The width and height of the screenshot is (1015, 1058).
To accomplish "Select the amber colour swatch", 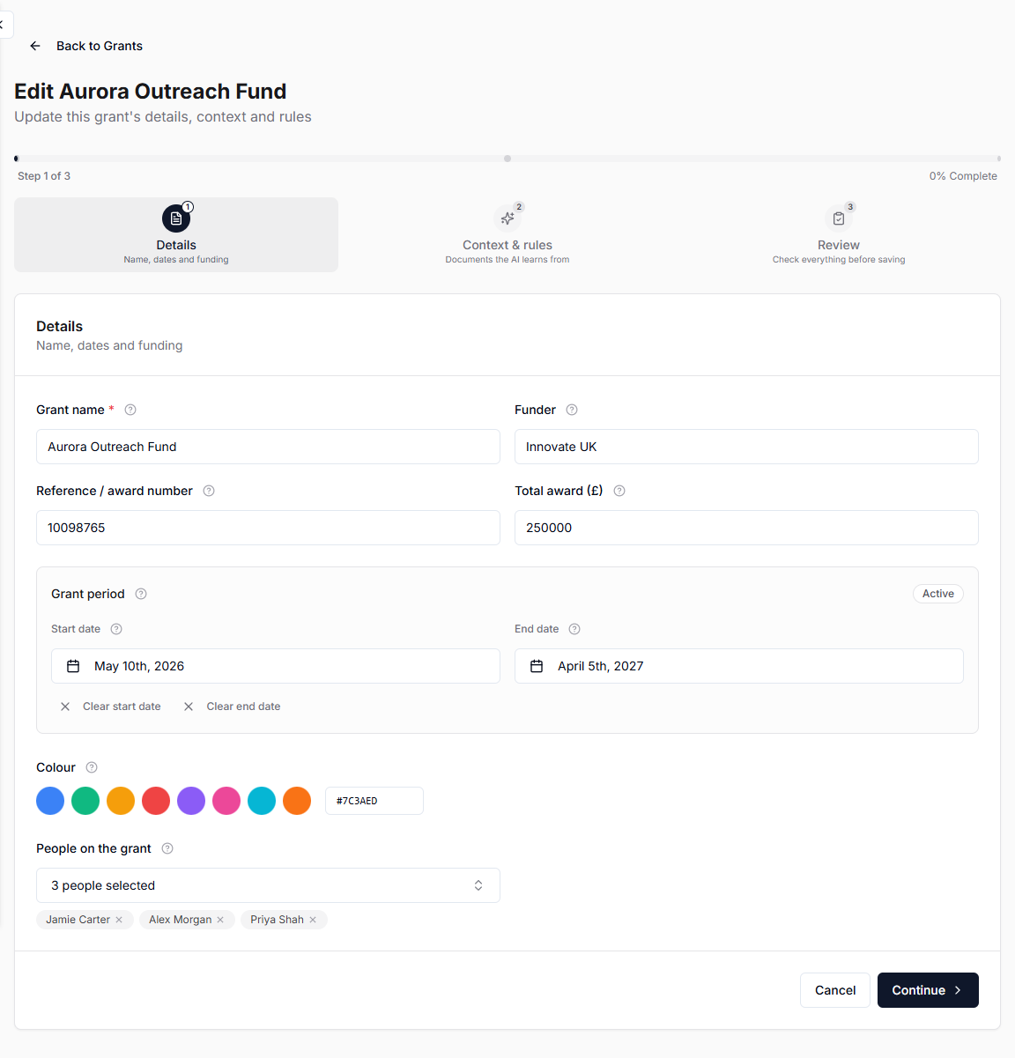I will pyautogui.click(x=121, y=801).
